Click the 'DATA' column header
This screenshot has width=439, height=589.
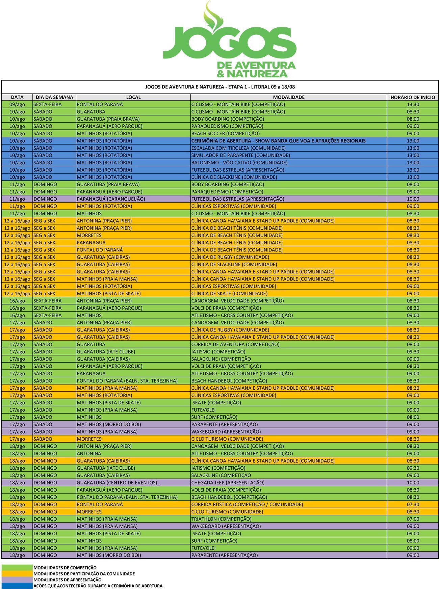click(17, 97)
